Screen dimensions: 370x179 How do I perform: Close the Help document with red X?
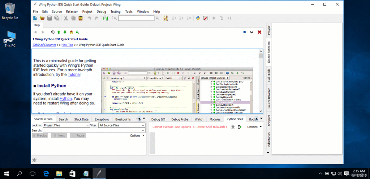[259, 32]
